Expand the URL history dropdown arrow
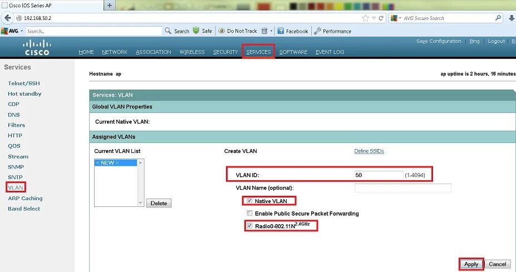This screenshot has height=272, width=516. [374, 18]
